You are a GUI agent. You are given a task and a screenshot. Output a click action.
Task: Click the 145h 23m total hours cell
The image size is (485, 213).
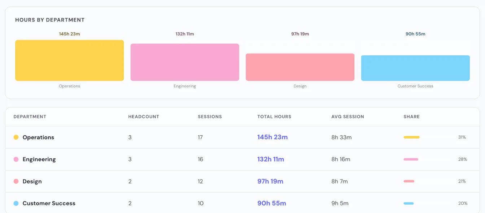[272, 137]
